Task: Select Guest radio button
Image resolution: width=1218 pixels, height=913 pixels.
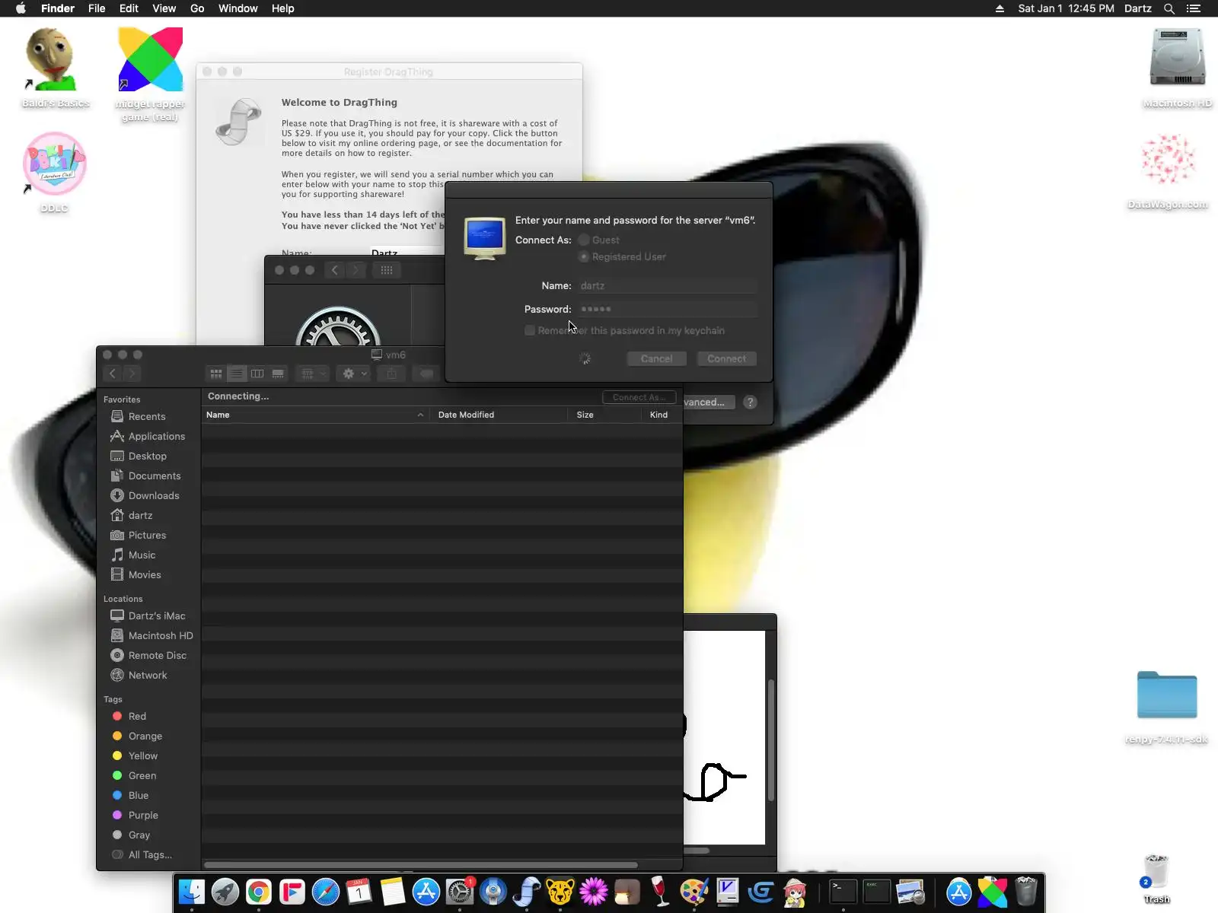Action: [x=584, y=240]
